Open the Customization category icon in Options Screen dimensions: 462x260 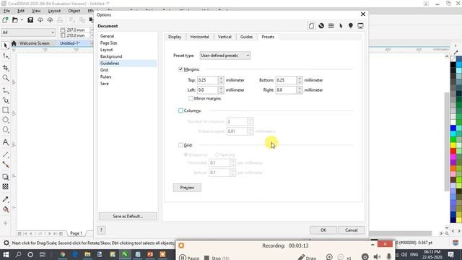(x=331, y=26)
